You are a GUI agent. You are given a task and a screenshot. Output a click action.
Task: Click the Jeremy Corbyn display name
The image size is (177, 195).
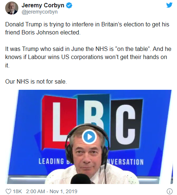pyautogui.click(x=43, y=5)
